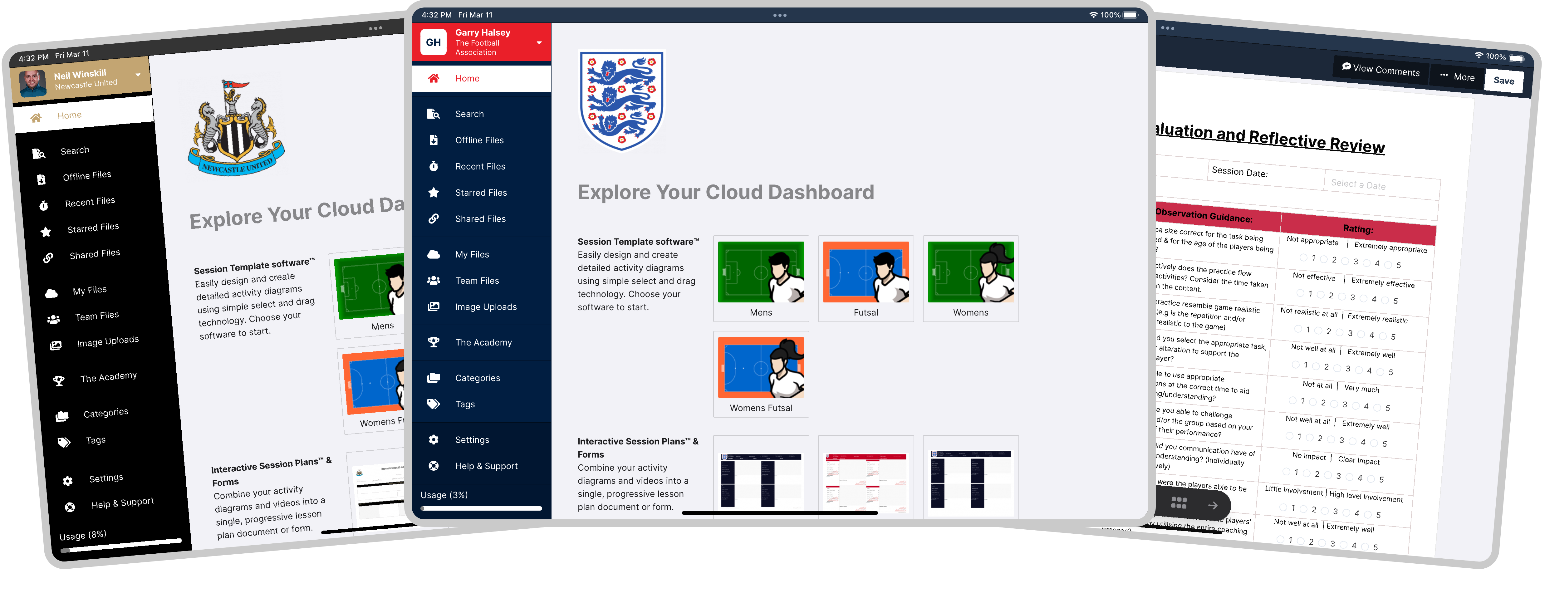The image size is (1545, 598).
Task: Open Womens Futsal session template card
Action: coord(761,374)
